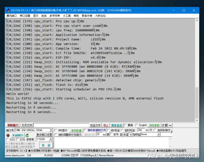Enable the English language checkbox
This screenshot has width=204, height=162.
point(137,125)
